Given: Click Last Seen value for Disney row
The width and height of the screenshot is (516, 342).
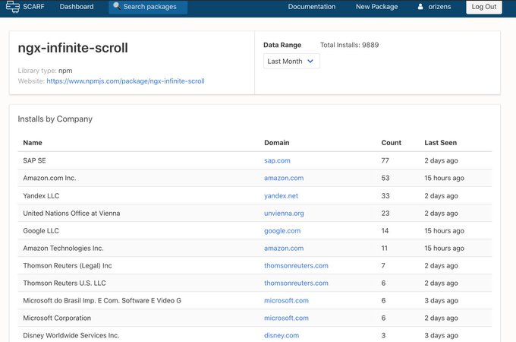Looking at the screenshot, I should (442, 335).
